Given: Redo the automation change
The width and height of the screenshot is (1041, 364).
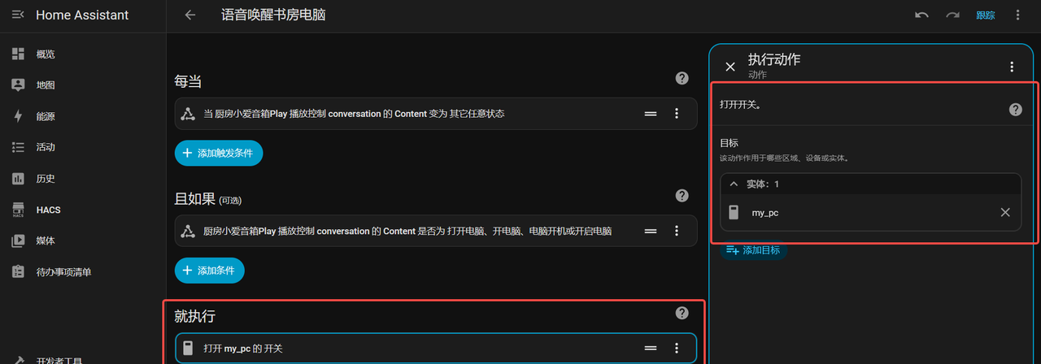Looking at the screenshot, I should point(952,15).
